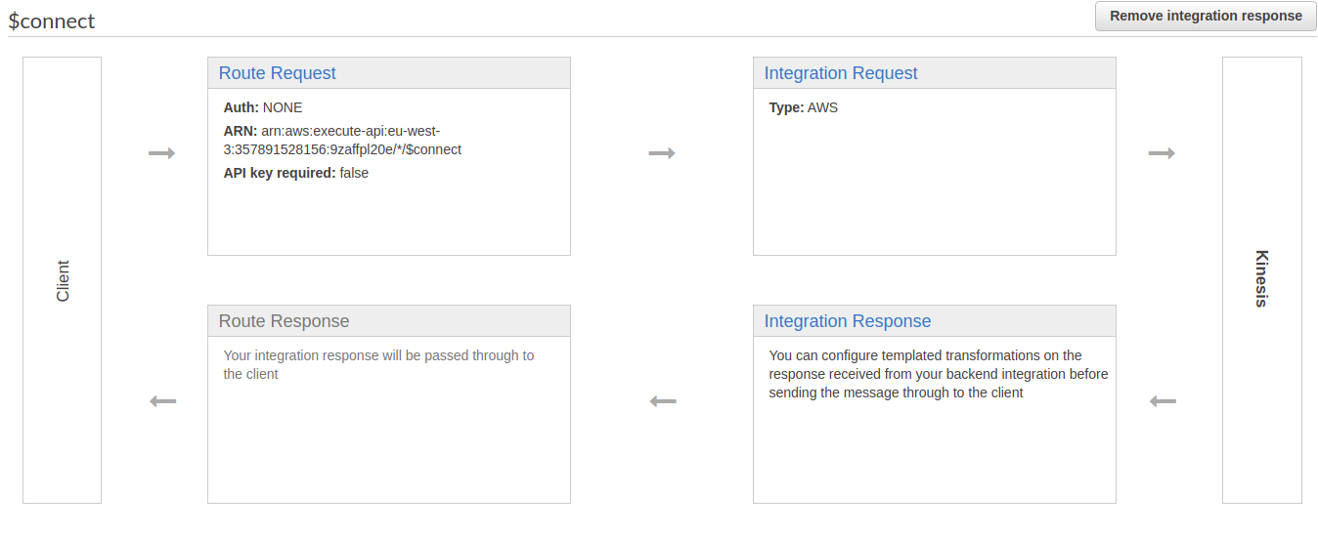
Task: Click the templated transformations description text
Action: (x=939, y=374)
